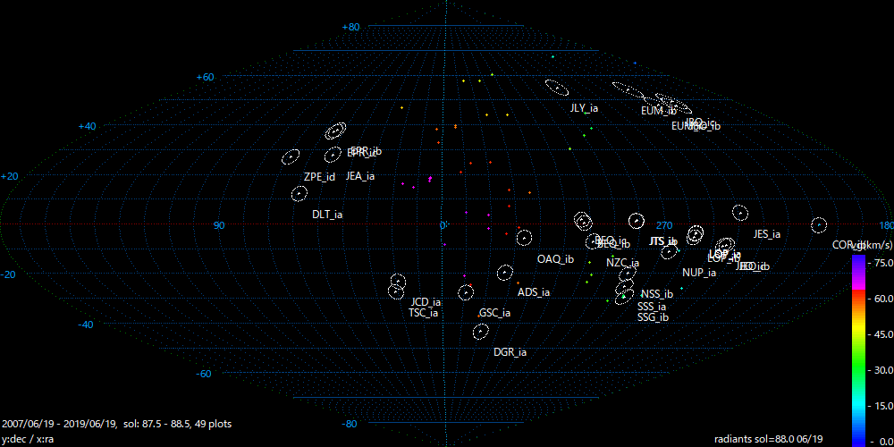
Task: Click the radiant circle above ADS_ia
Action: coord(505,272)
